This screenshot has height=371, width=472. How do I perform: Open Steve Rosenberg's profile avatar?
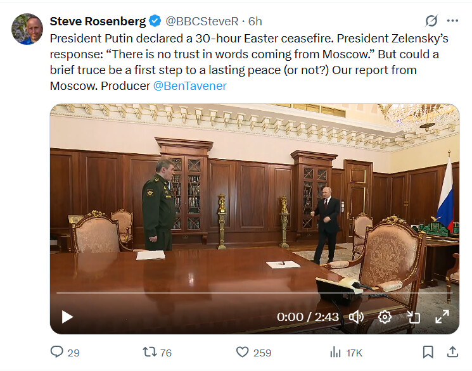tap(27, 29)
